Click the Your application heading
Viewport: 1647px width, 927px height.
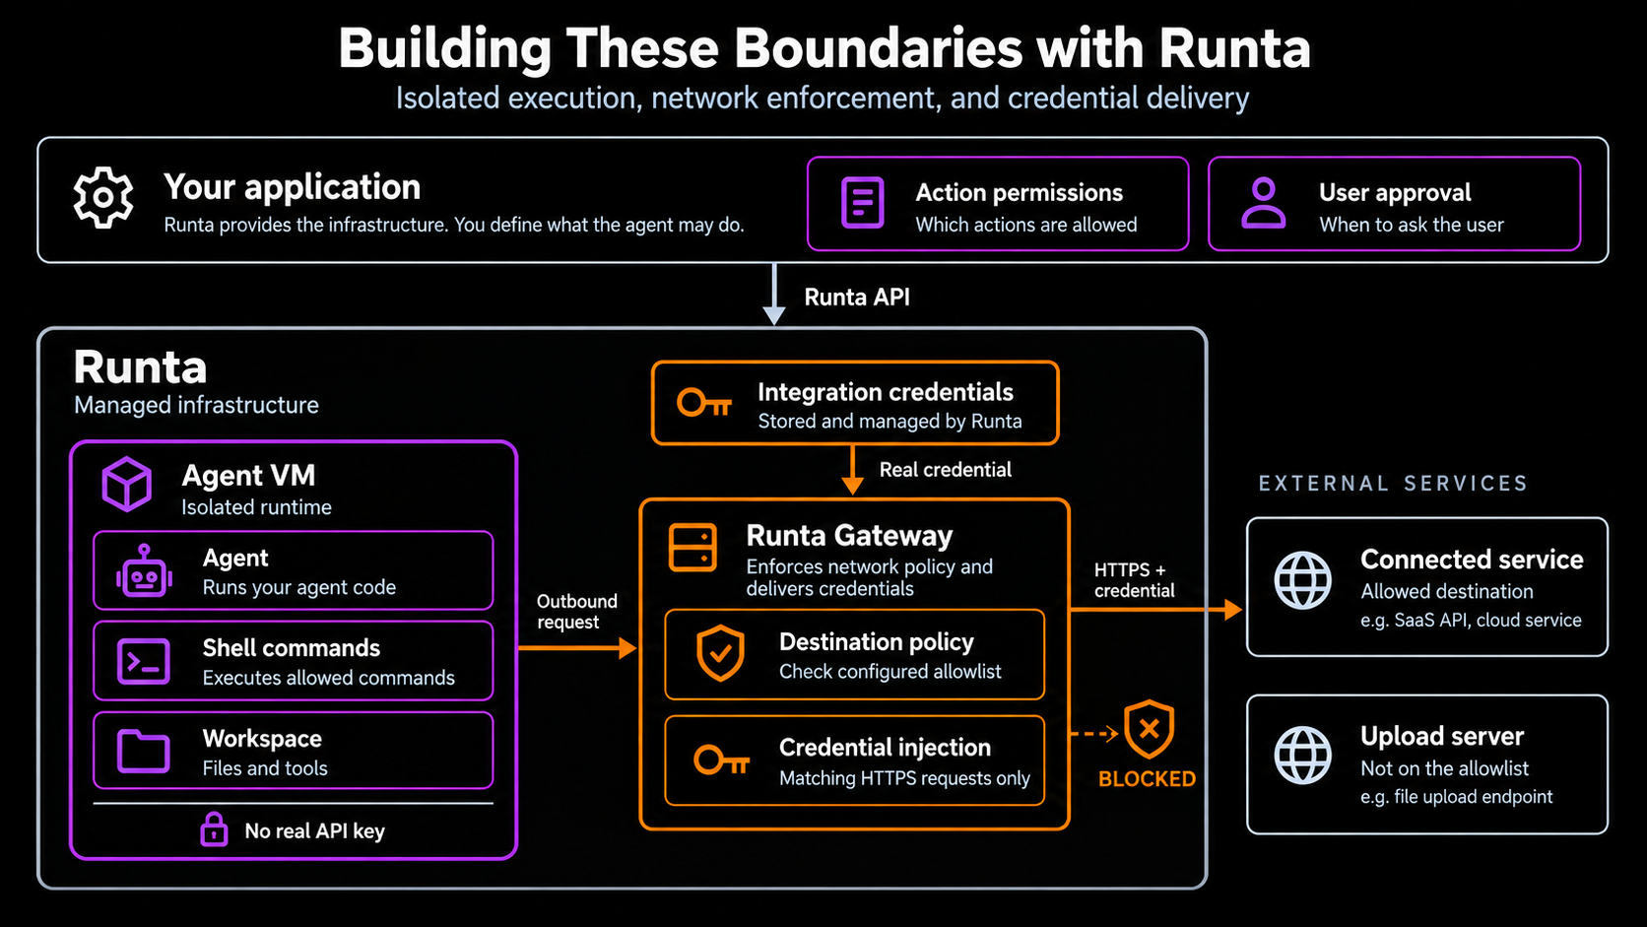click(x=292, y=187)
